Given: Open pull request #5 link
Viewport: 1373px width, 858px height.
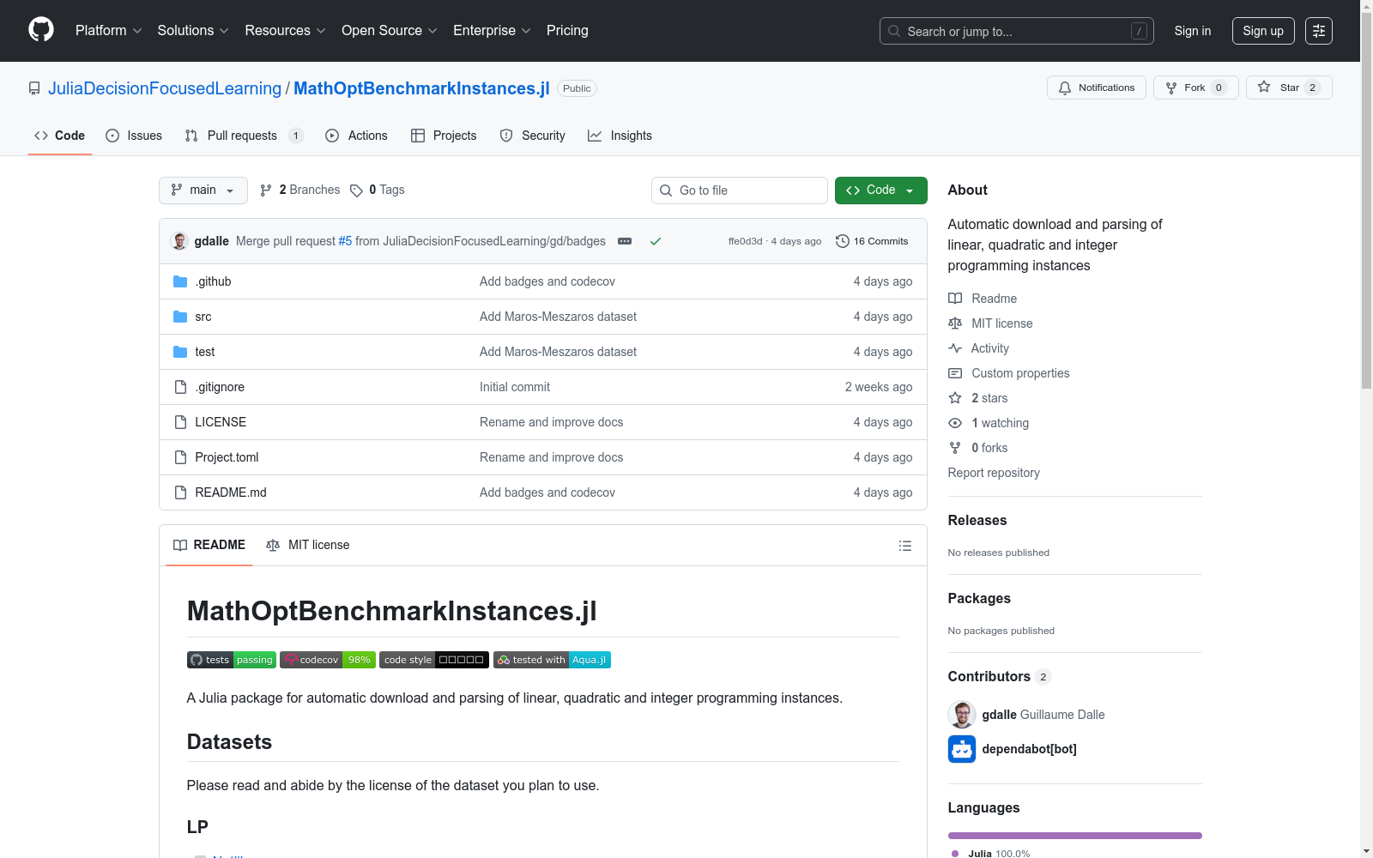Looking at the screenshot, I should (x=345, y=241).
